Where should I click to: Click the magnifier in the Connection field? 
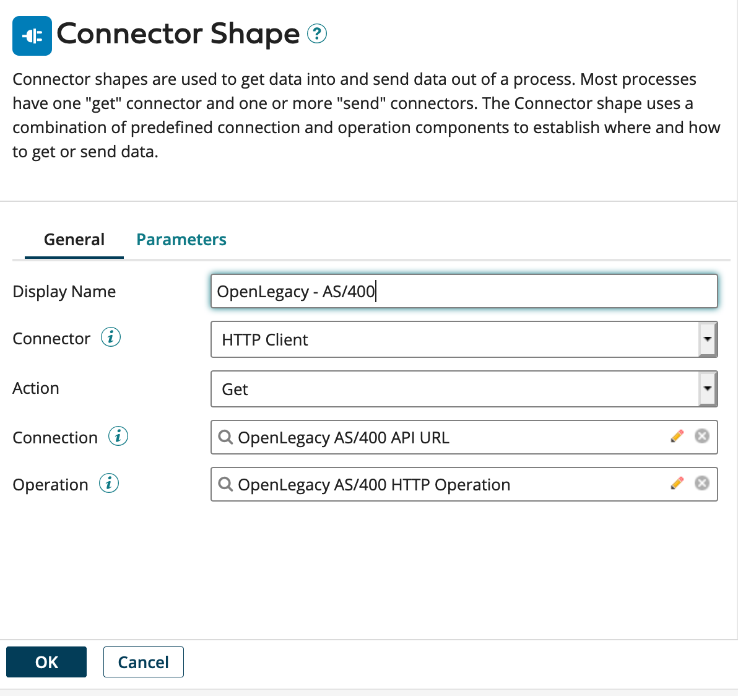pyautogui.click(x=225, y=437)
